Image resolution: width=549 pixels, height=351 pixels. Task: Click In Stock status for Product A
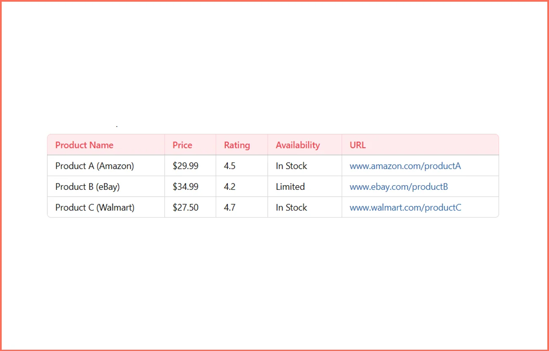[291, 166]
